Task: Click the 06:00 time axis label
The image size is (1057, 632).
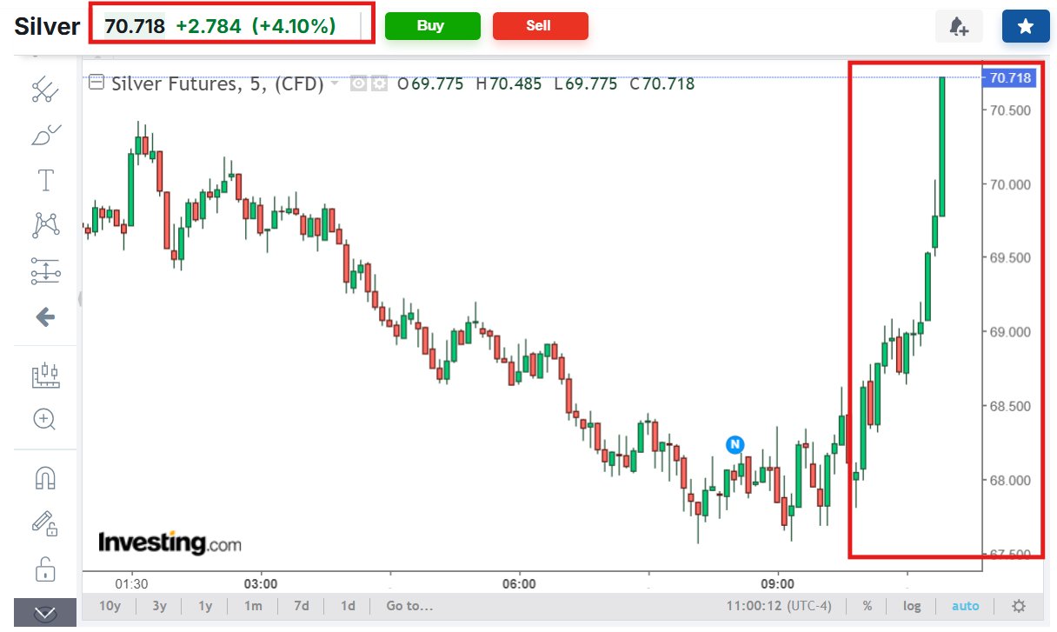Action: pyautogui.click(x=519, y=583)
